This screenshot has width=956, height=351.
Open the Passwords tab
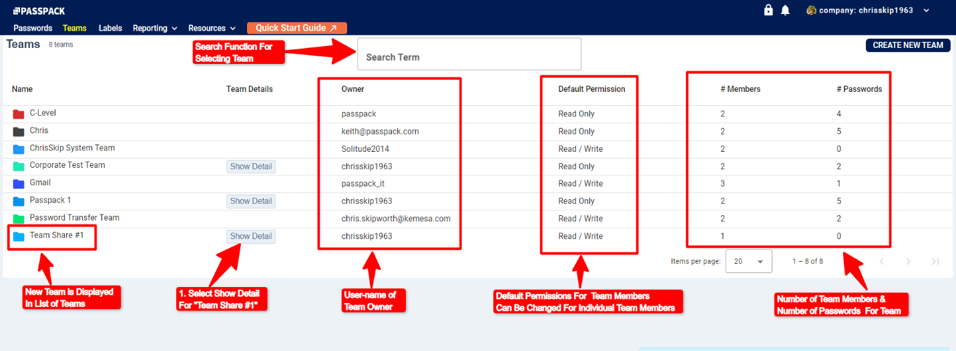coord(33,28)
